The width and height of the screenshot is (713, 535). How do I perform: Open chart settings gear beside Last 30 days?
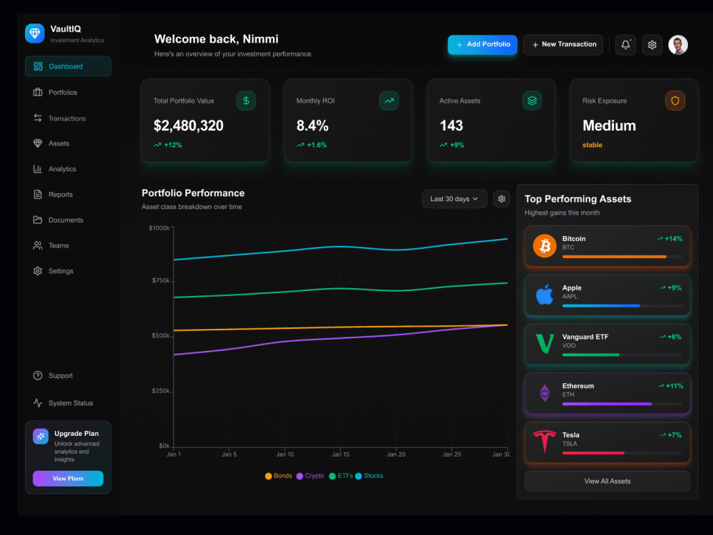click(x=501, y=199)
